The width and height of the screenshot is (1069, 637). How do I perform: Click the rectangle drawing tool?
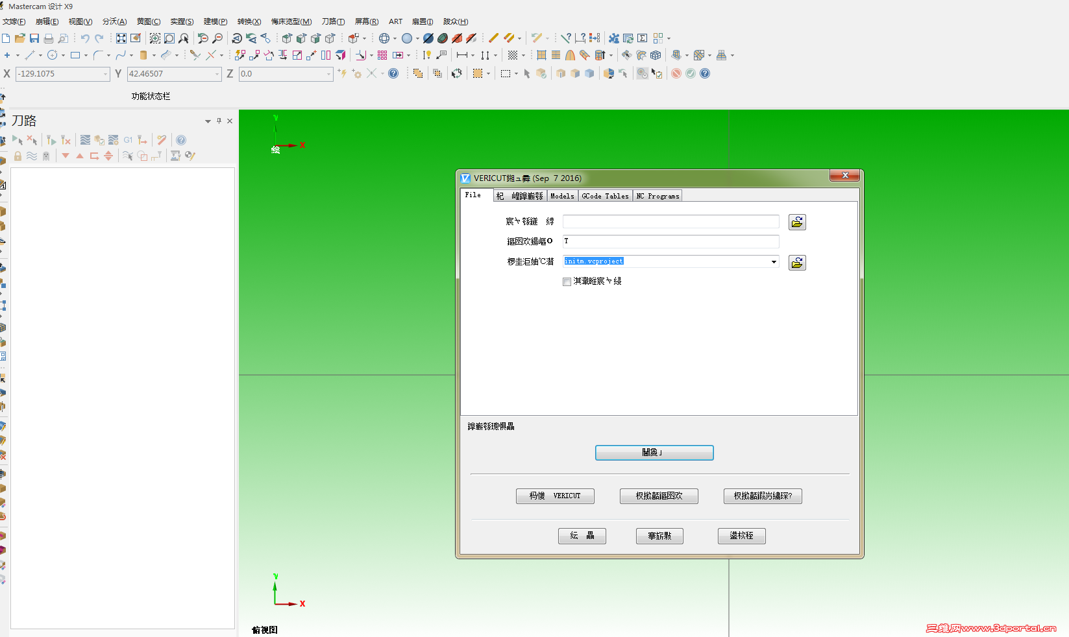click(x=75, y=55)
